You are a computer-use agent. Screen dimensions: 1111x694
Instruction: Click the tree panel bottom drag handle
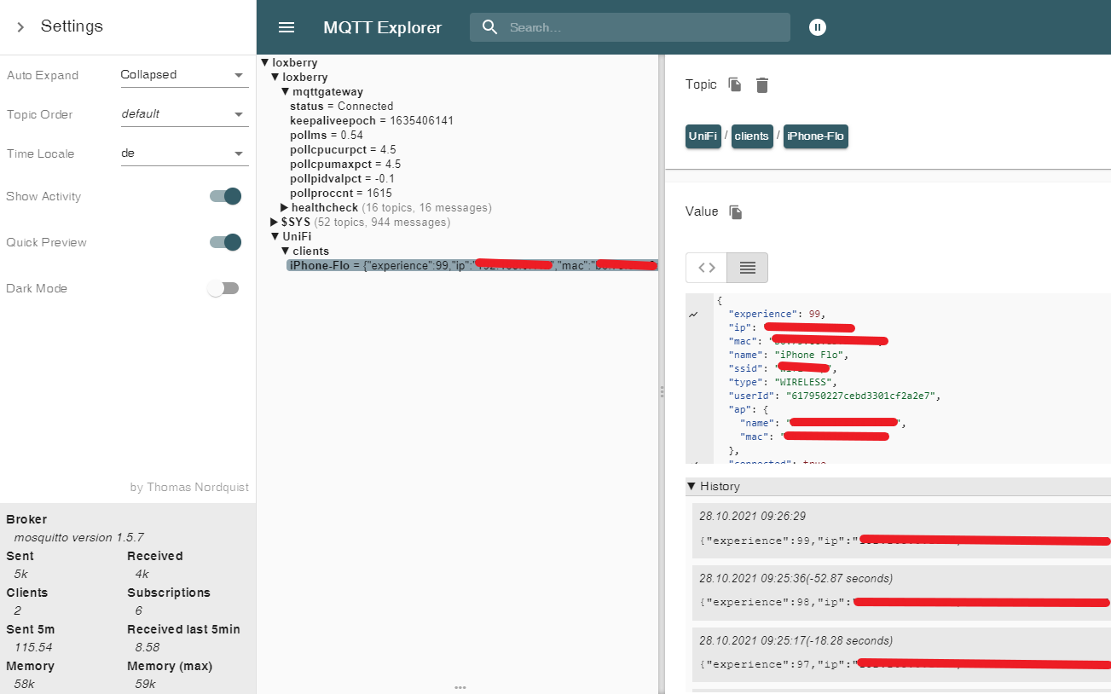click(460, 687)
